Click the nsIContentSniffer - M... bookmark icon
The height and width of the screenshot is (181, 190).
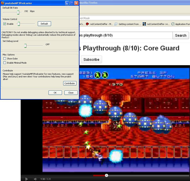tap(87, 24)
